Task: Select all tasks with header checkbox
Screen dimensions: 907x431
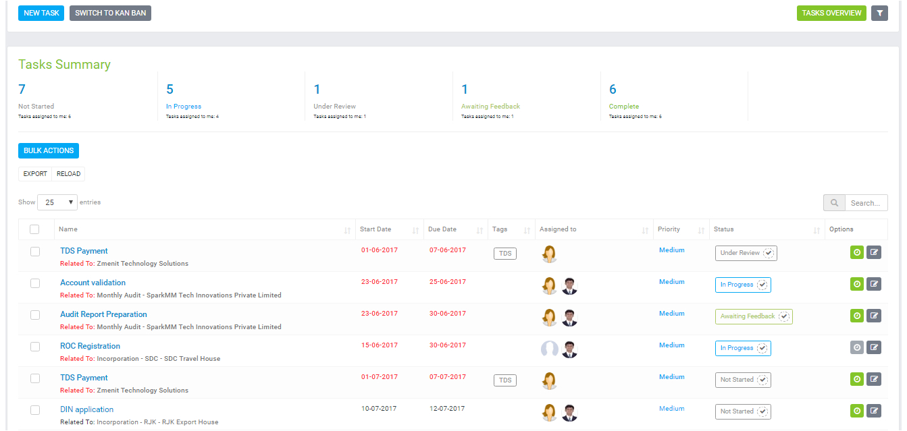Action: coord(35,229)
